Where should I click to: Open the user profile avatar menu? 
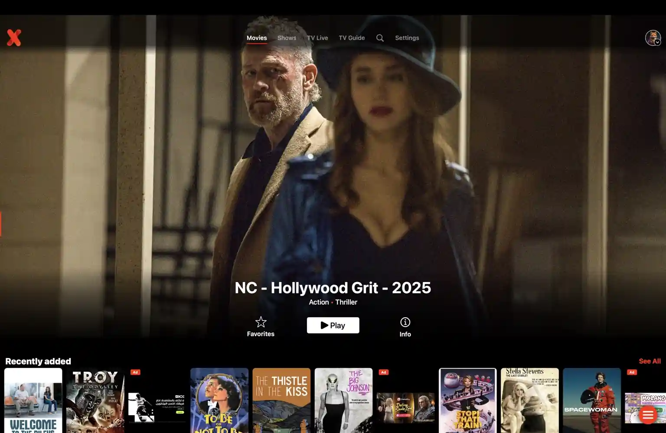tap(653, 38)
